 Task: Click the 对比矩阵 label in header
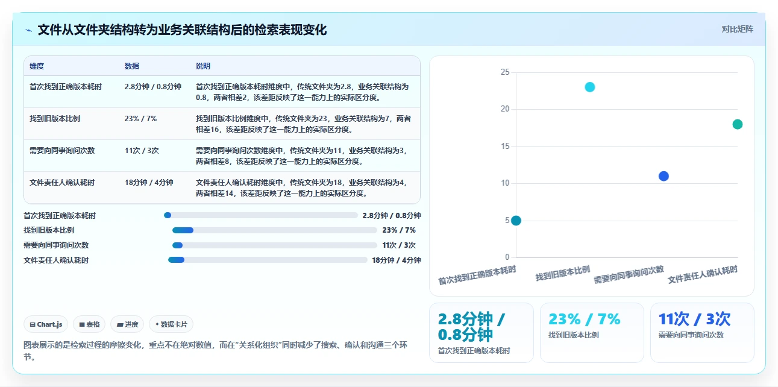[737, 29]
